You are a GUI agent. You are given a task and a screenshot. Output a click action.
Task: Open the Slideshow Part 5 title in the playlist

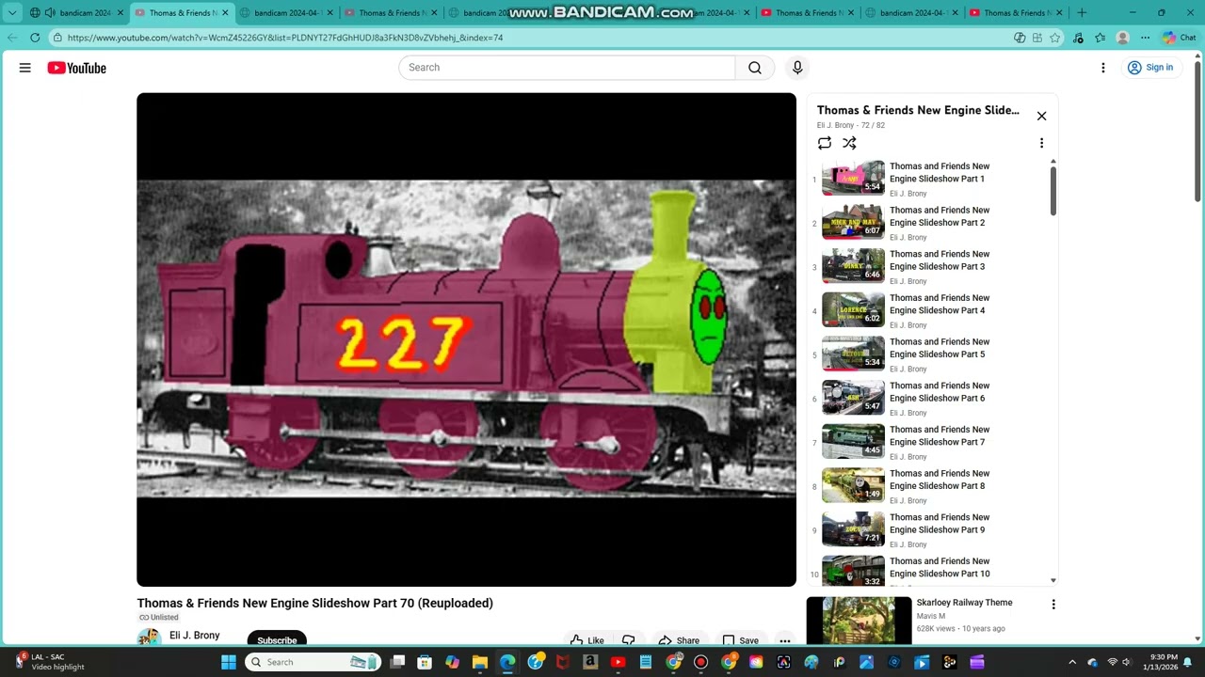(x=939, y=348)
